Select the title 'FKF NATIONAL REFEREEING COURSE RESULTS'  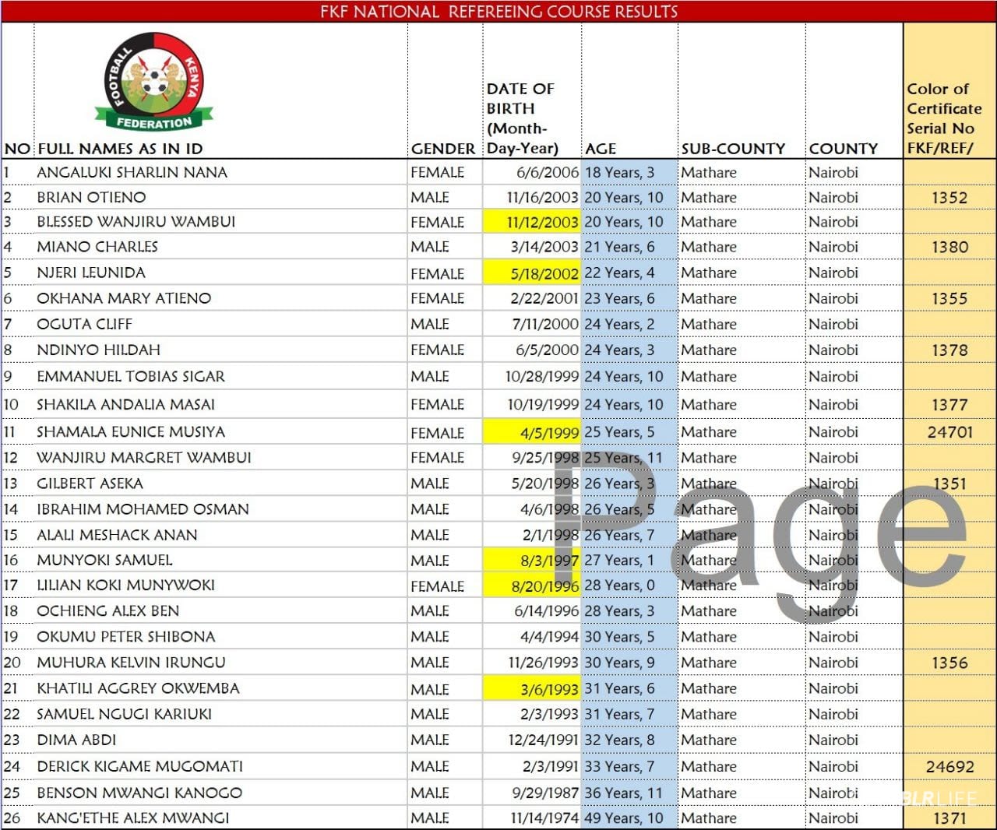point(498,12)
